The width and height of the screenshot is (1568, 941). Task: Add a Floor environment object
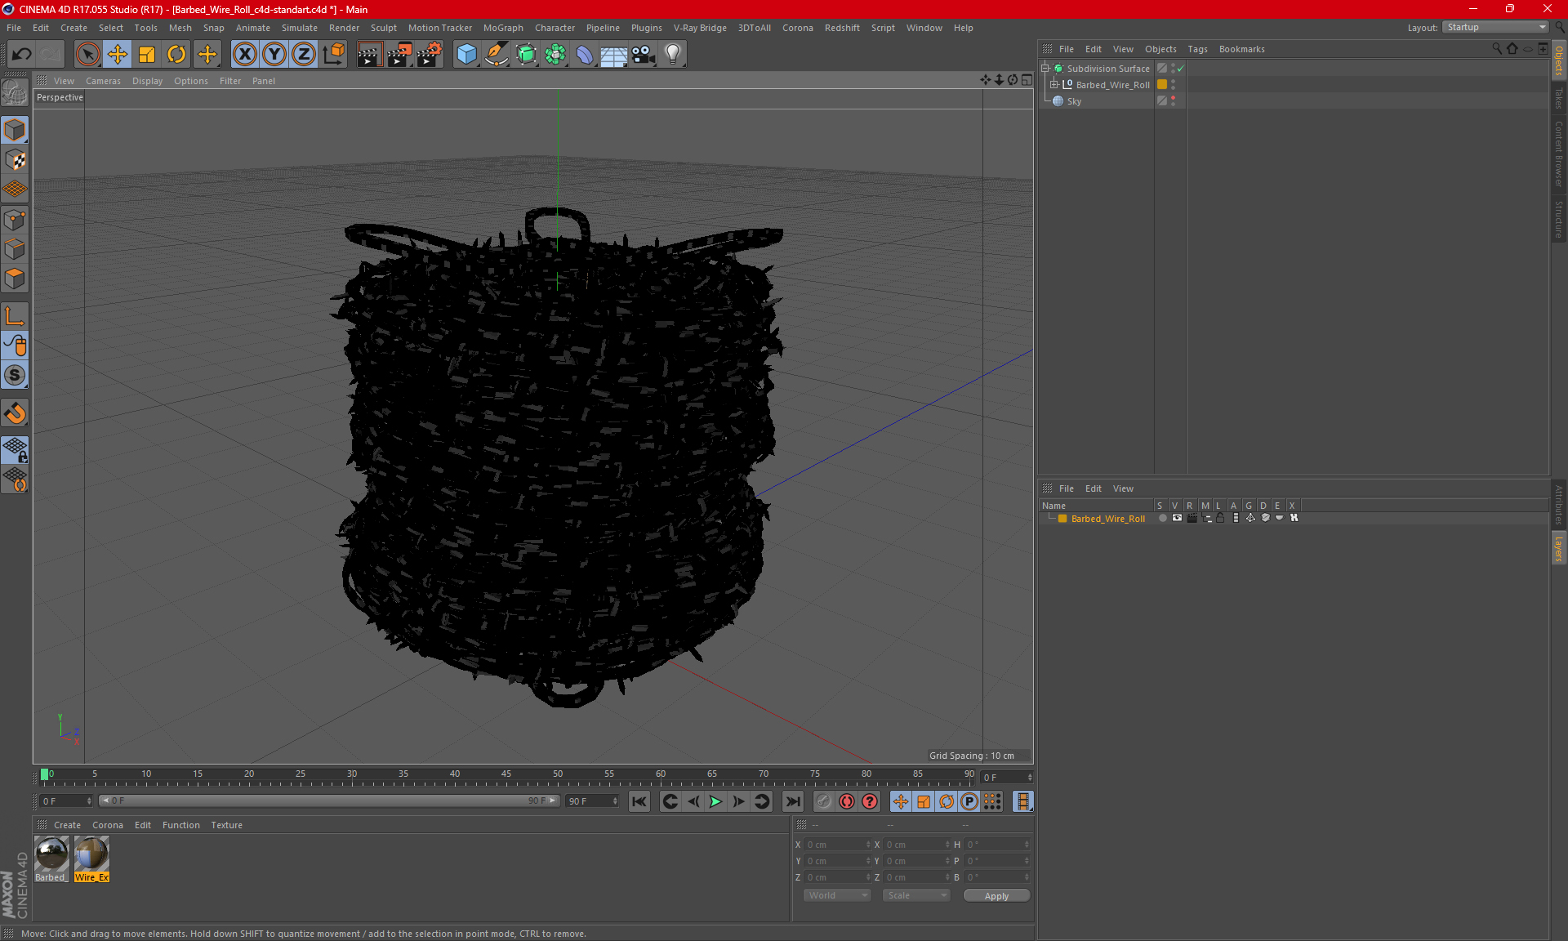[613, 55]
